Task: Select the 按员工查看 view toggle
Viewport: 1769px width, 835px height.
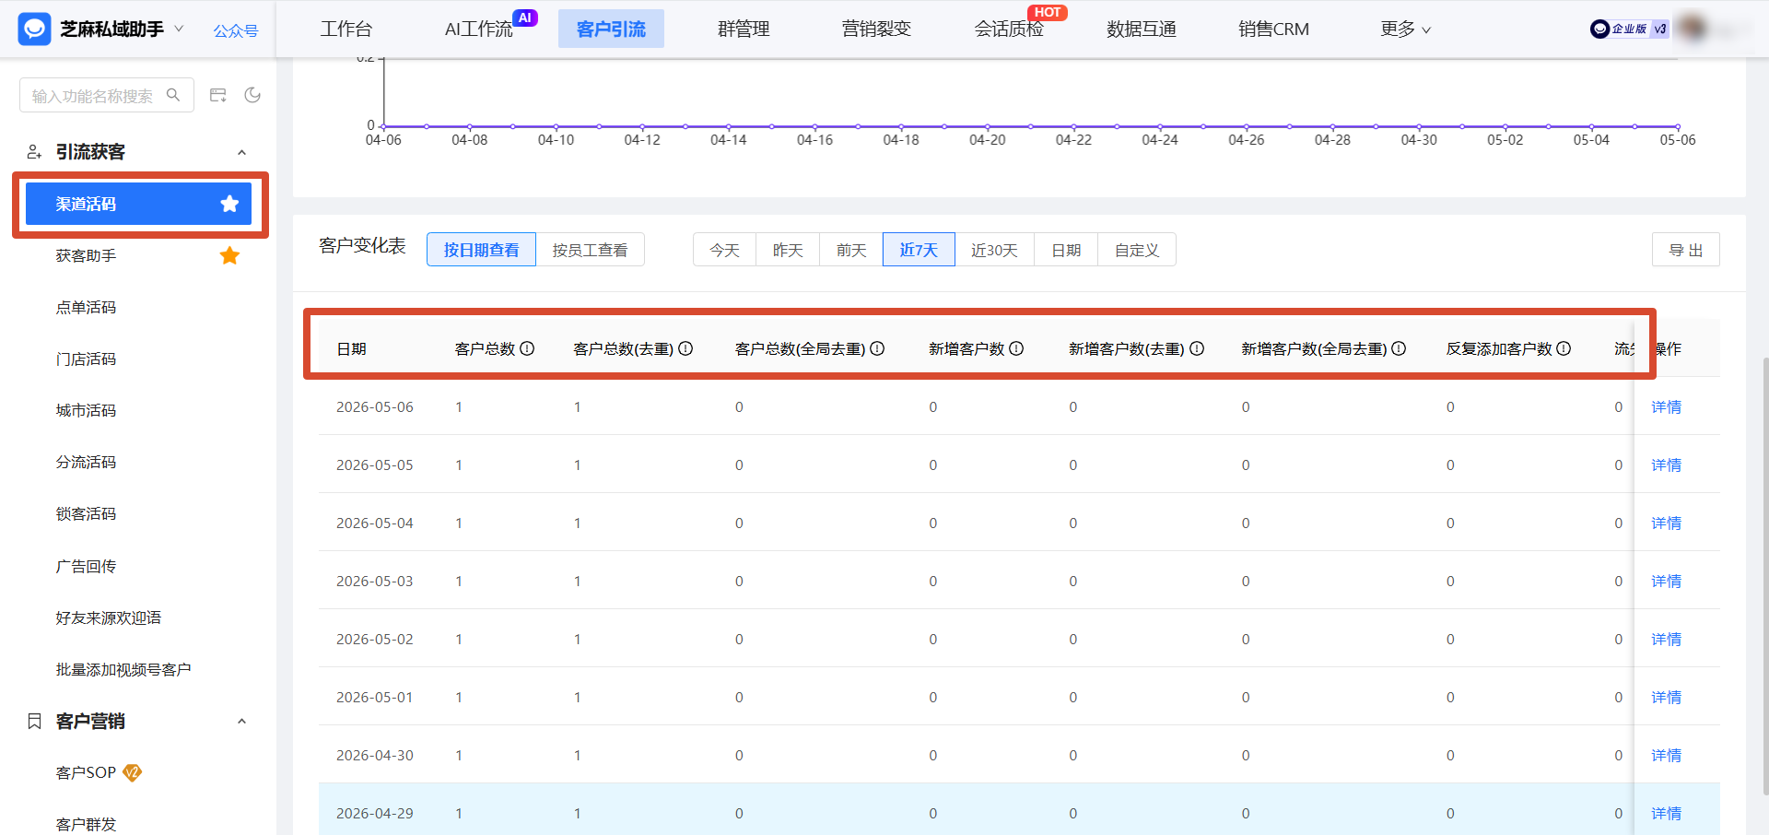Action: click(590, 250)
